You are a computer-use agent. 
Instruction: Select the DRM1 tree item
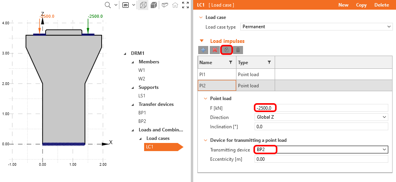[x=138, y=53]
